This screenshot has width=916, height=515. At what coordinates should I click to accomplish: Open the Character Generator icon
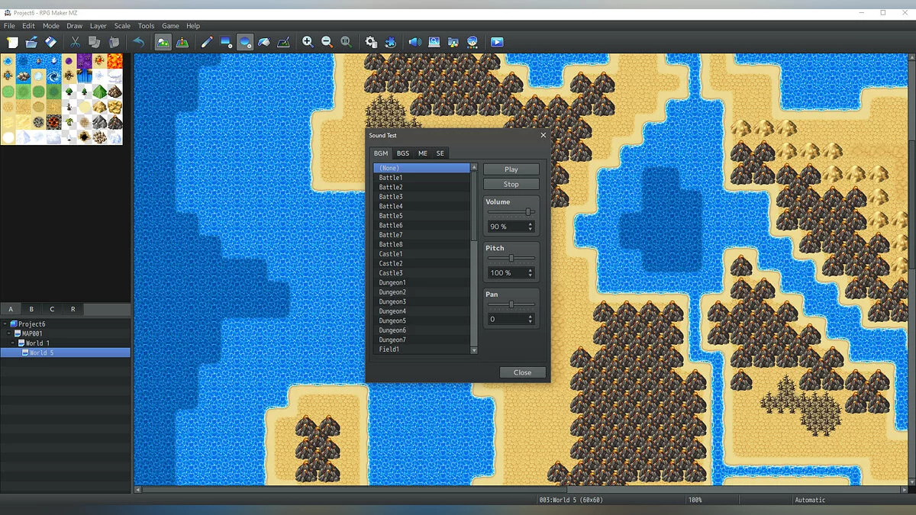[472, 42]
